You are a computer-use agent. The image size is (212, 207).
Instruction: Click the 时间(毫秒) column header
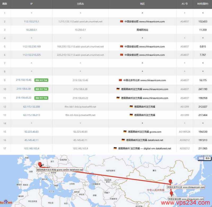(202, 4)
